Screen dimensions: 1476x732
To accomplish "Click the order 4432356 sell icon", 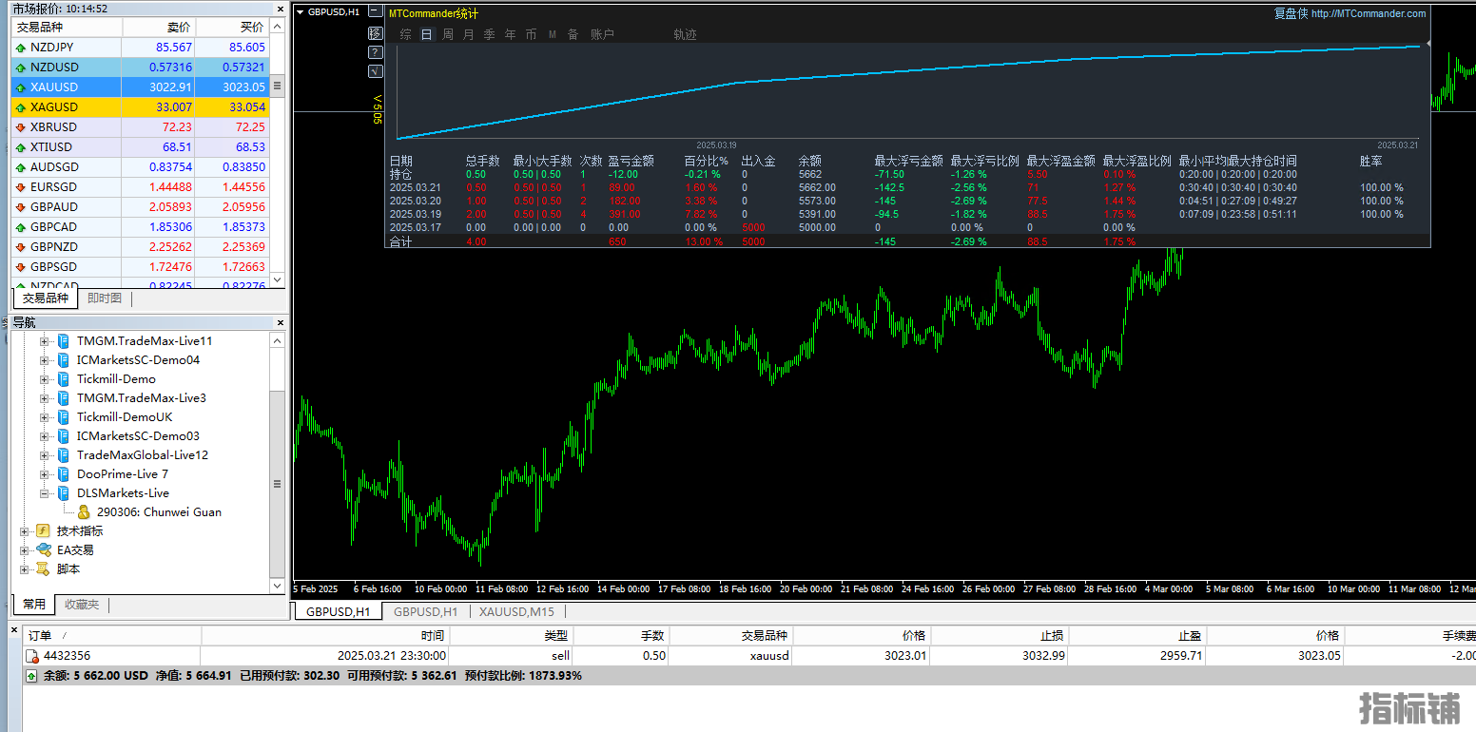I will [x=32, y=656].
